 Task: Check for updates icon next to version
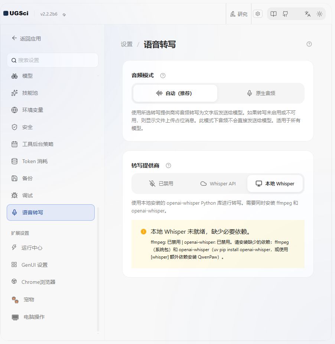[64, 15]
